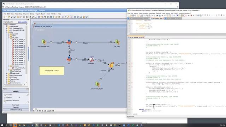
Task: Click the Help icon in DataStage toolbar
Action: 87,17
